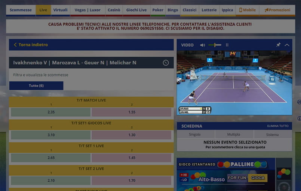
Task: Adjust the video volume slider
Action: point(215,45)
